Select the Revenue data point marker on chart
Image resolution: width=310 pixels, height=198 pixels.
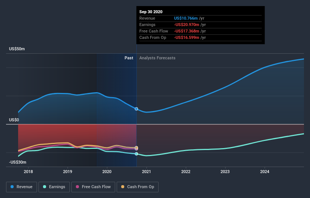click(x=136, y=109)
